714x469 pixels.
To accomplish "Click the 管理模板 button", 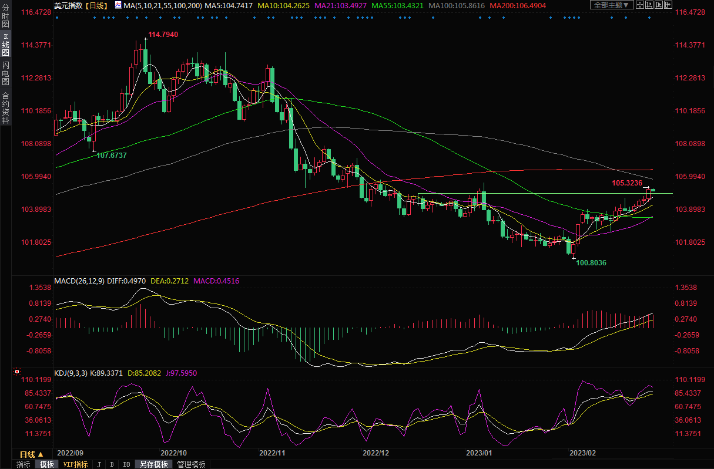I will (x=191, y=464).
